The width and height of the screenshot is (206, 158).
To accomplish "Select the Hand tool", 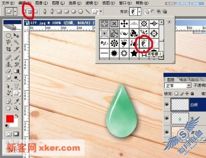I will (x=9, y=108).
